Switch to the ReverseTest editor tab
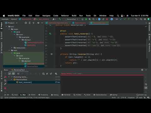 click(x=99, y=23)
